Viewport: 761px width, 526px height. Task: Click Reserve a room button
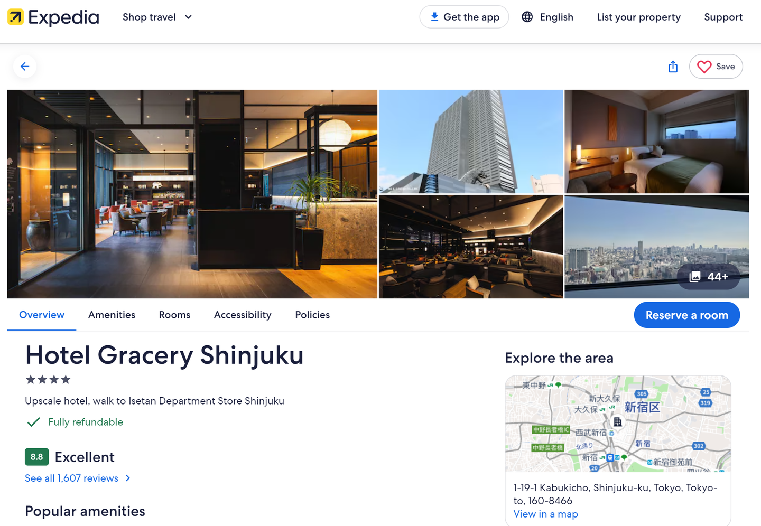coord(686,315)
